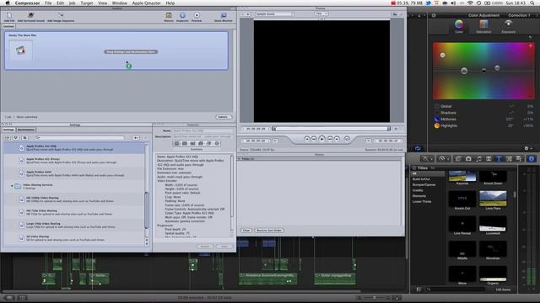Click the Add File toolbar icon
This screenshot has height=303, width=540.
coord(9,15)
